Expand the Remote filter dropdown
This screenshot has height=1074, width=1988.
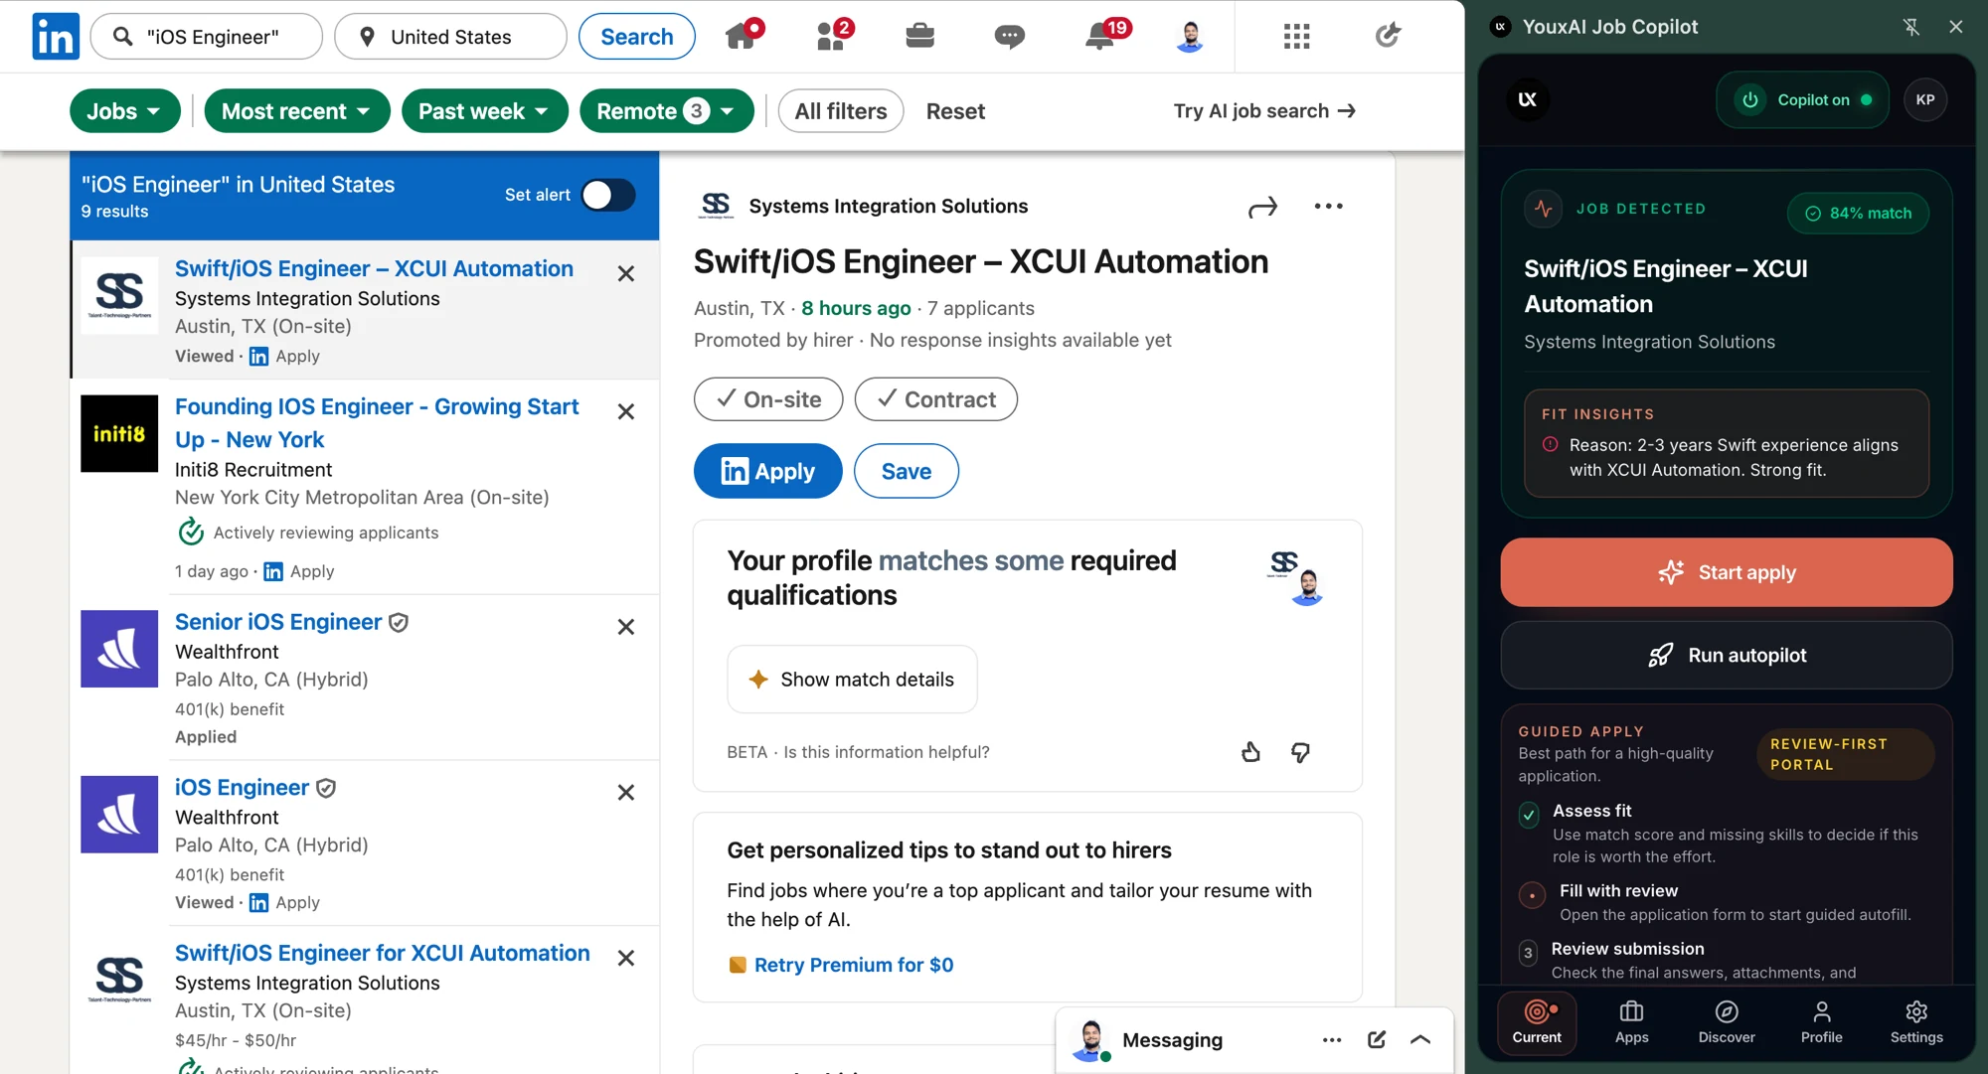[666, 110]
